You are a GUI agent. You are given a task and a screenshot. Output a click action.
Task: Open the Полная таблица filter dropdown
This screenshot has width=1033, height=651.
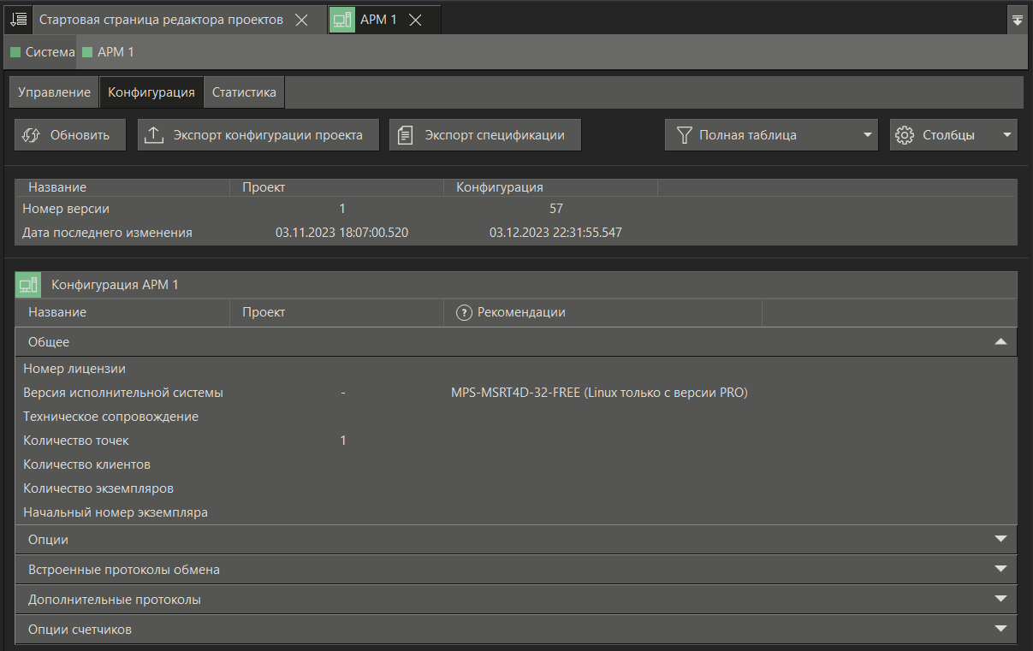[867, 135]
